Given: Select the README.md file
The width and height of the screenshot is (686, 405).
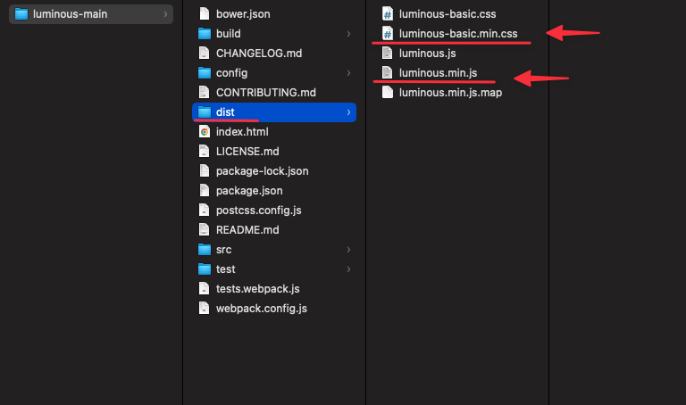Looking at the screenshot, I should pos(247,230).
